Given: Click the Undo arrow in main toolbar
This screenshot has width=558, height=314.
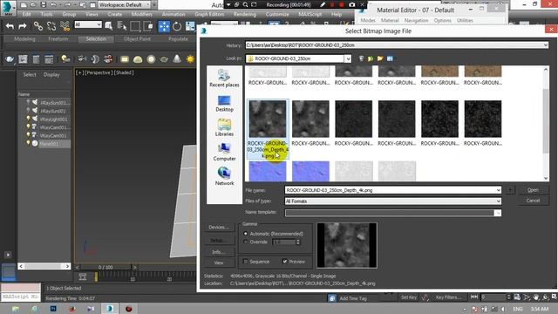Looking at the screenshot, I should click(10, 26).
